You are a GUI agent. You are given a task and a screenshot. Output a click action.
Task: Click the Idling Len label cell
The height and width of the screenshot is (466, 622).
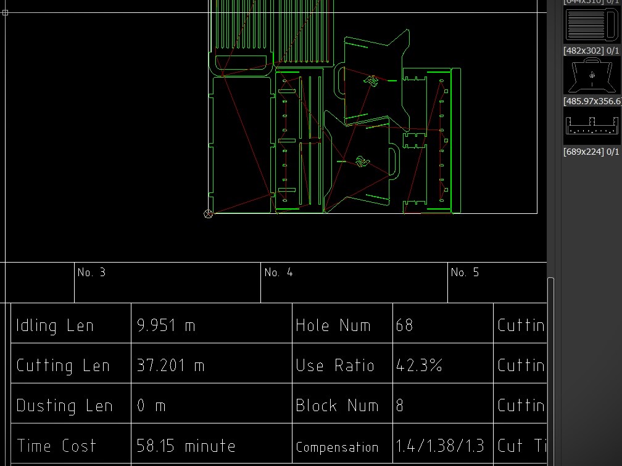click(54, 325)
